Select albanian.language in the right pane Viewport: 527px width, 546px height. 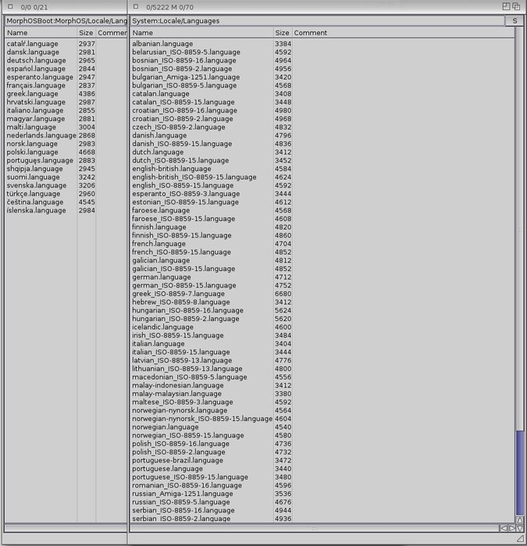tap(162, 44)
